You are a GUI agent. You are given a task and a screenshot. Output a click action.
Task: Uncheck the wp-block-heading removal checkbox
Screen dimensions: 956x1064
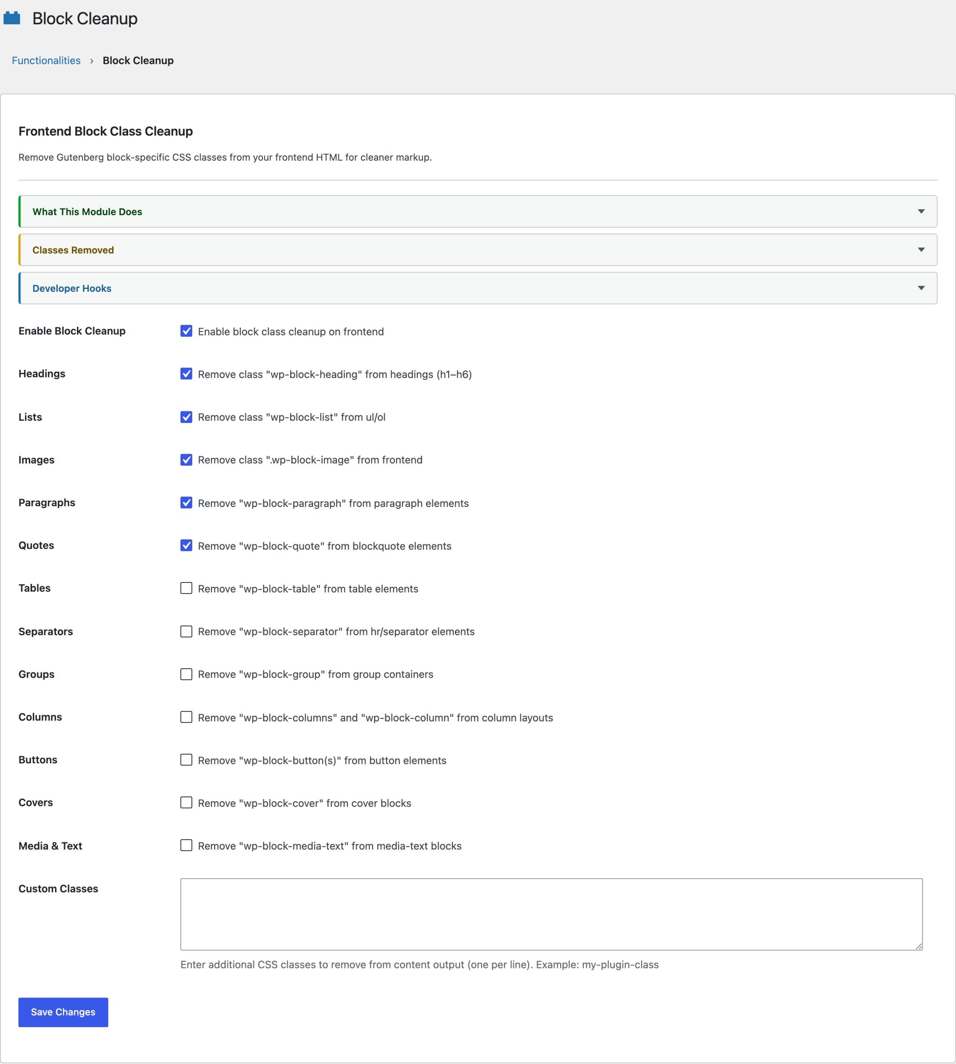186,374
